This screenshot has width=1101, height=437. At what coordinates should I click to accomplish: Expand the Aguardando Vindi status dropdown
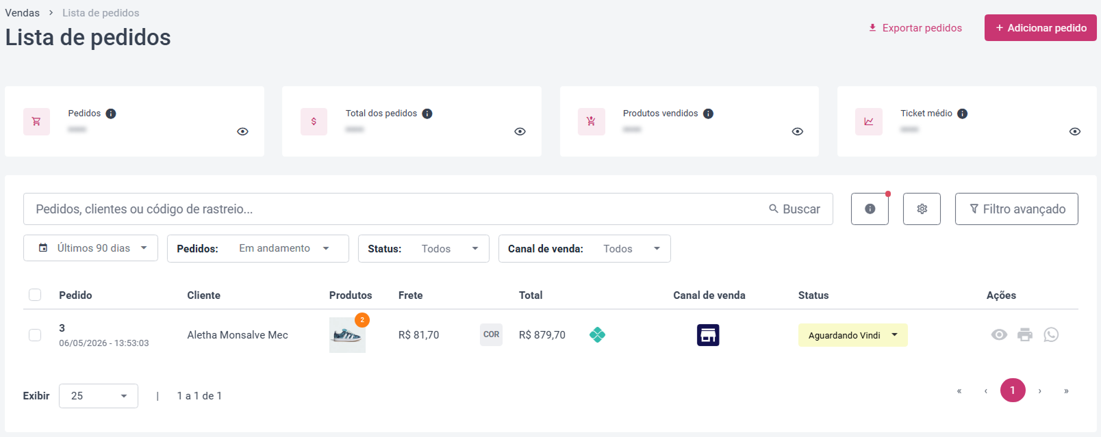click(852, 335)
